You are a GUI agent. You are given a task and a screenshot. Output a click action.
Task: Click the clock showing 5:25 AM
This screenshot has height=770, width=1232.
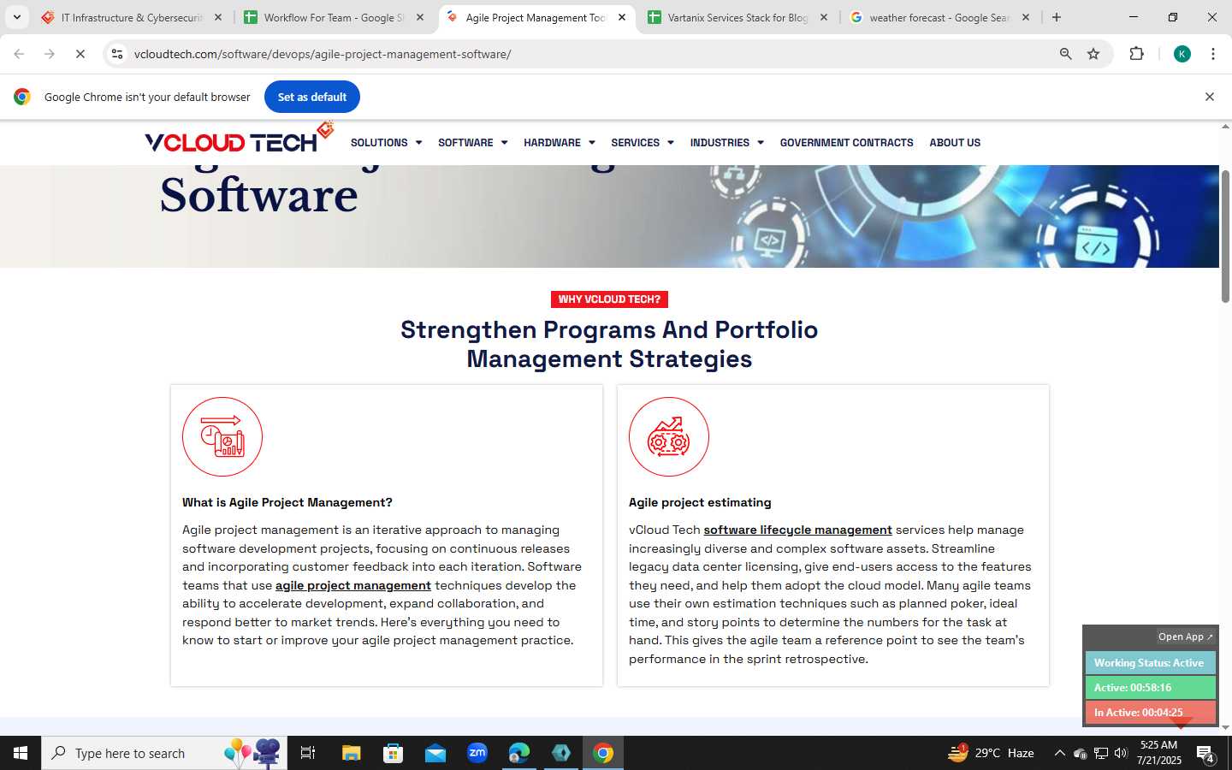[x=1158, y=753]
